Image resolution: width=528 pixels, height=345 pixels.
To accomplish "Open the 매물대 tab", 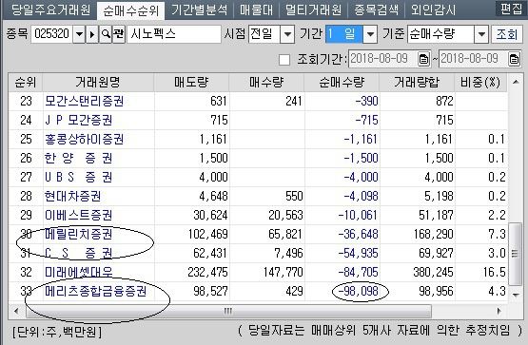I will pyautogui.click(x=257, y=10).
